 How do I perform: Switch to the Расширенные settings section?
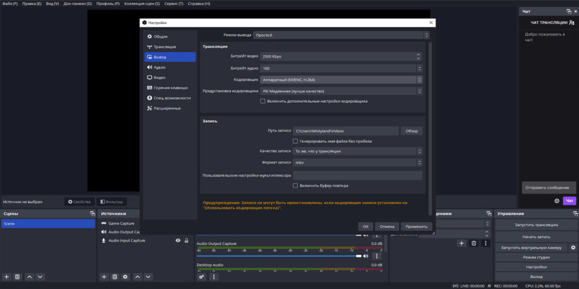tap(170, 108)
